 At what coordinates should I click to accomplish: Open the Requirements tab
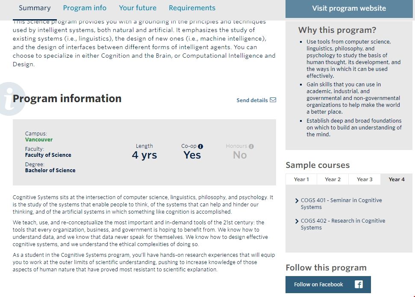(x=192, y=8)
